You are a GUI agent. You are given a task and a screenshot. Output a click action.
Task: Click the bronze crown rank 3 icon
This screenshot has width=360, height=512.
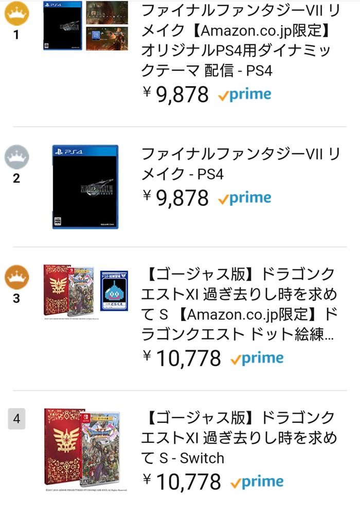(16, 278)
